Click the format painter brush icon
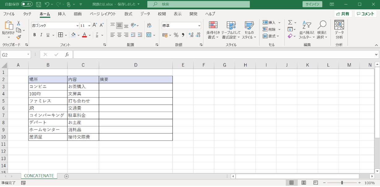380x187 pixels. click(x=19, y=37)
